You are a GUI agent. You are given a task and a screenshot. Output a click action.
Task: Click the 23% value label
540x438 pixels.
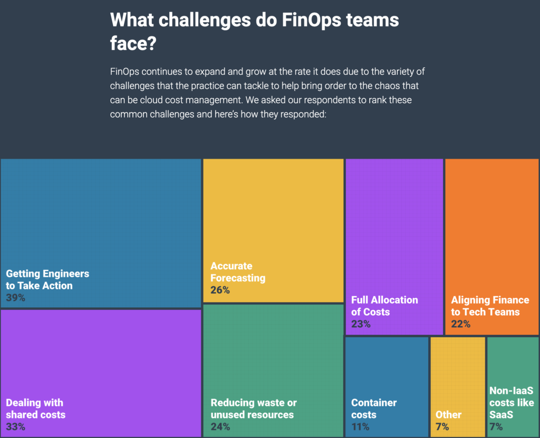pos(361,324)
